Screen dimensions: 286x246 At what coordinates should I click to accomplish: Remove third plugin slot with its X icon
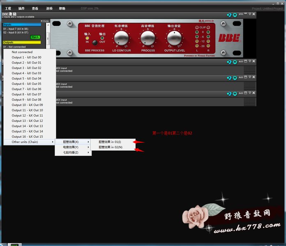pos(254,77)
